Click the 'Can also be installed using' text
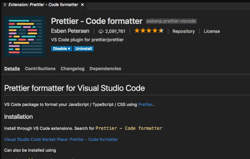Viewport: 250px width, 159px height. coord(30,150)
